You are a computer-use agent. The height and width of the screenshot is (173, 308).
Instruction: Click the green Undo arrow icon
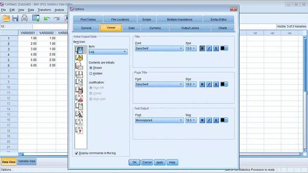pyautogui.click(x=47, y=18)
